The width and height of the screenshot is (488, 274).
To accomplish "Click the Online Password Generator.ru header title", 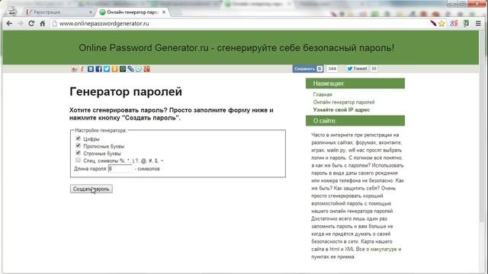I will 236,48.
